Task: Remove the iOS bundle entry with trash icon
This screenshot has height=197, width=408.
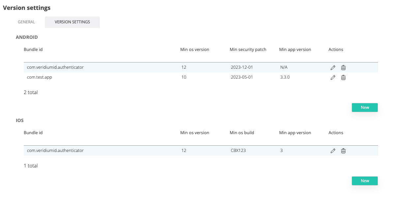Action: pyautogui.click(x=343, y=151)
